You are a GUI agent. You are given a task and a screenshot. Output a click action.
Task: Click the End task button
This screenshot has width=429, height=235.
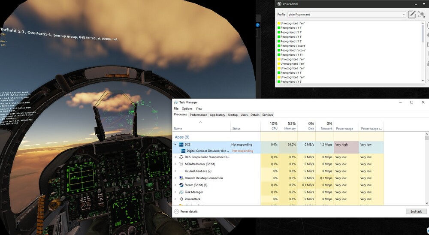416,211
